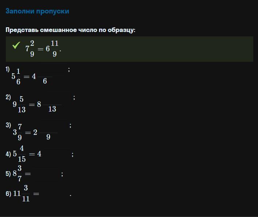Click the instruction text 'Представь смешанное число по образцу'

tap(71, 30)
